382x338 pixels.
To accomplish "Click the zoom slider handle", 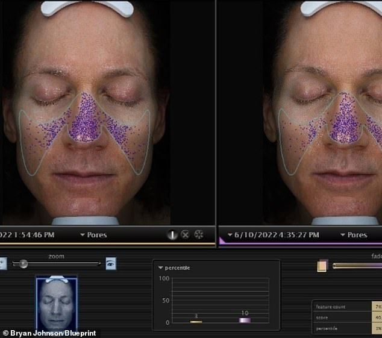I will 23,263.
